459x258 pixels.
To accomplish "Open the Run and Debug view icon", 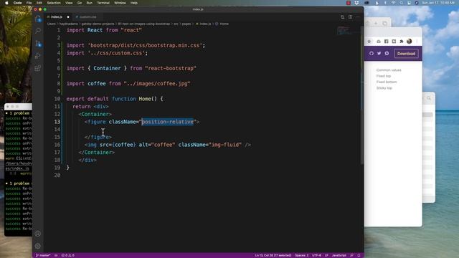I will pos(38,56).
